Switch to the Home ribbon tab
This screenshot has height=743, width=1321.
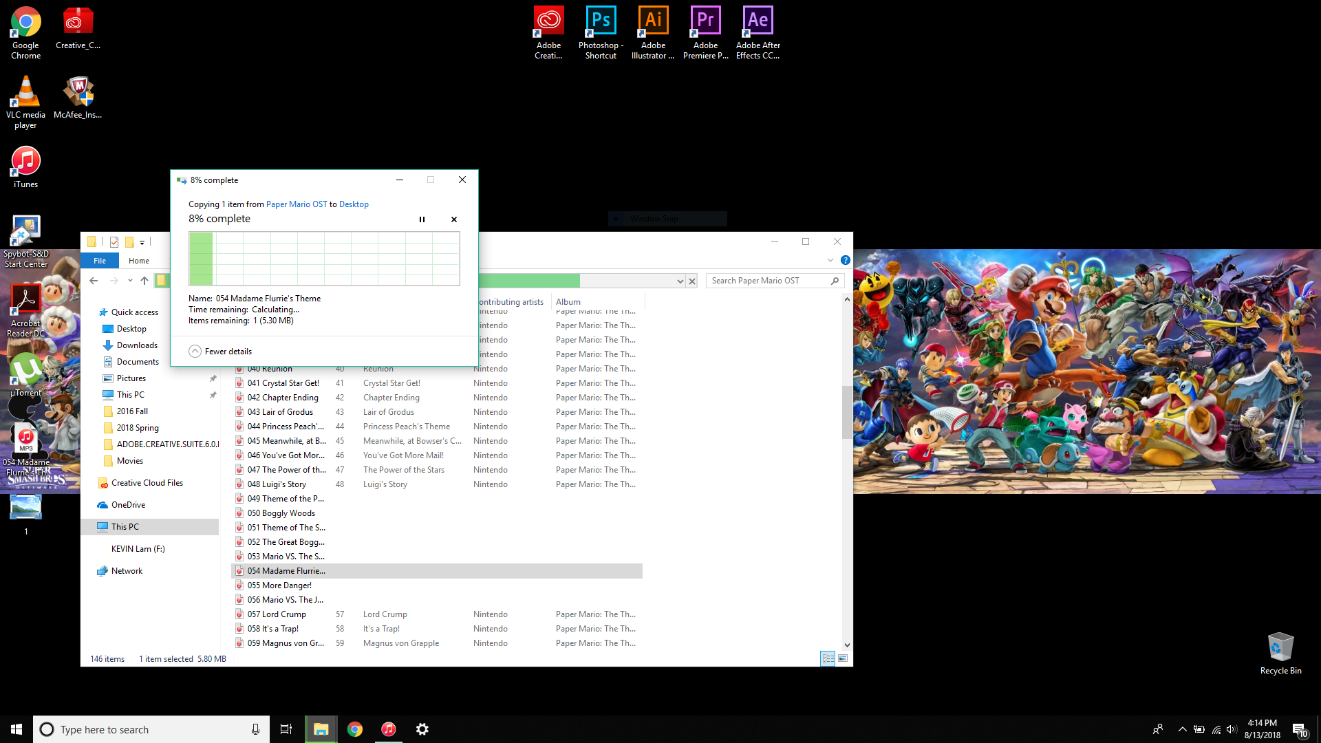click(139, 261)
